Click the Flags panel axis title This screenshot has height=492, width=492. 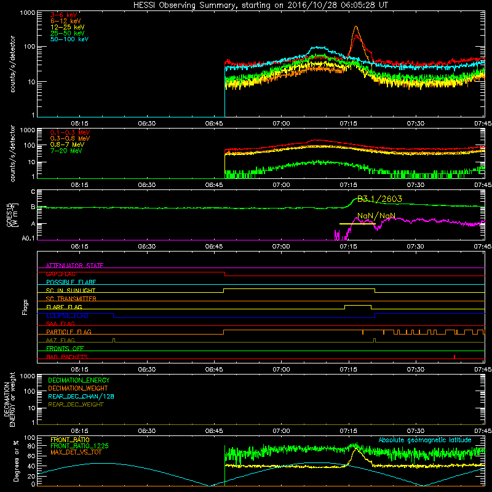click(x=25, y=307)
